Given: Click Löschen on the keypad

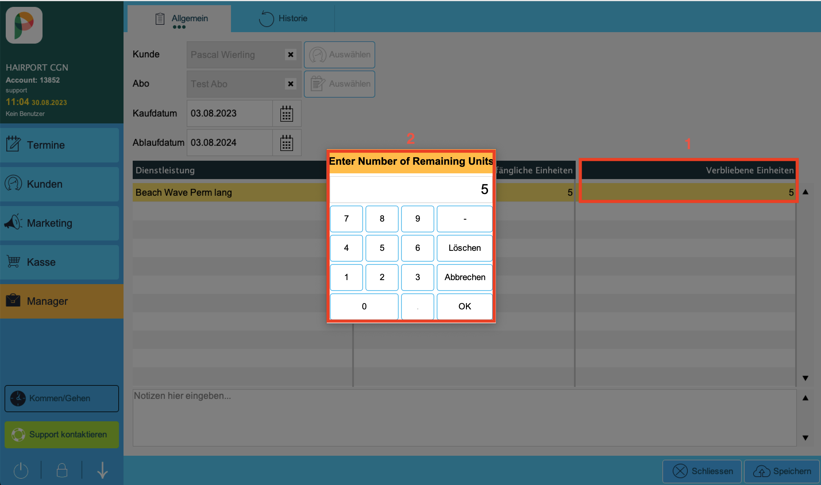Looking at the screenshot, I should pos(465,248).
